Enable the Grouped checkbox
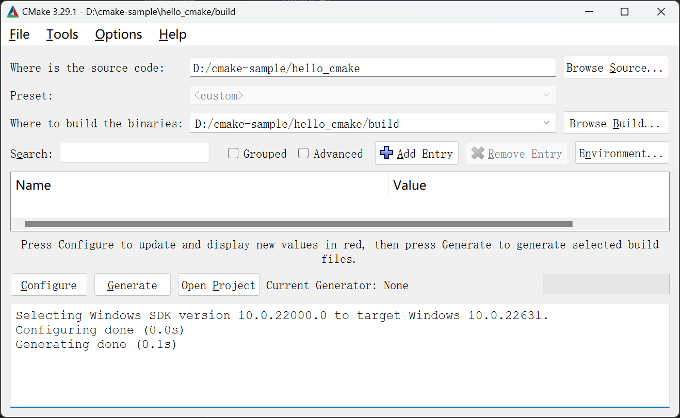 (234, 154)
